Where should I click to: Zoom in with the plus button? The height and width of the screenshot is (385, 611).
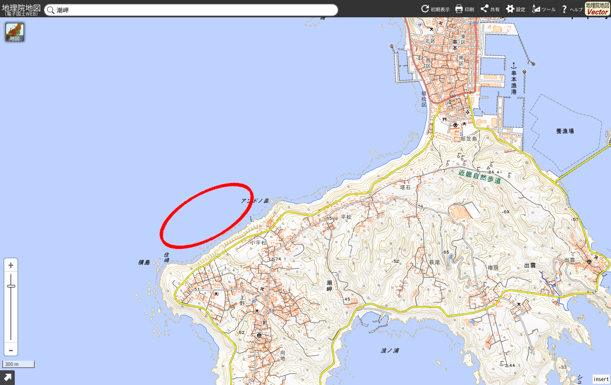click(x=11, y=265)
